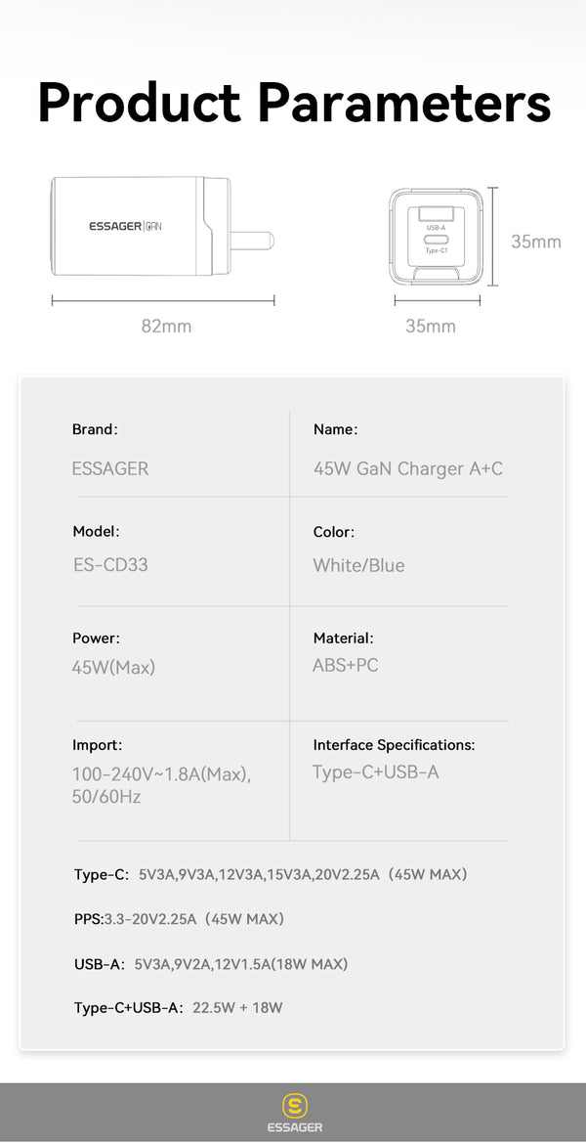Click the ES-CD33 model number

coord(110,565)
